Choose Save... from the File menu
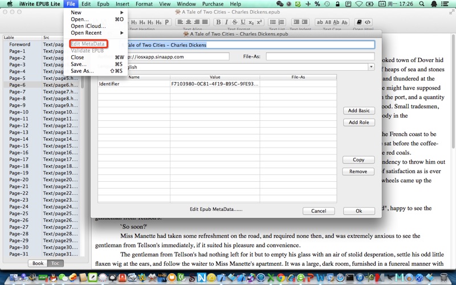The height and width of the screenshot is (285, 456). click(96, 64)
